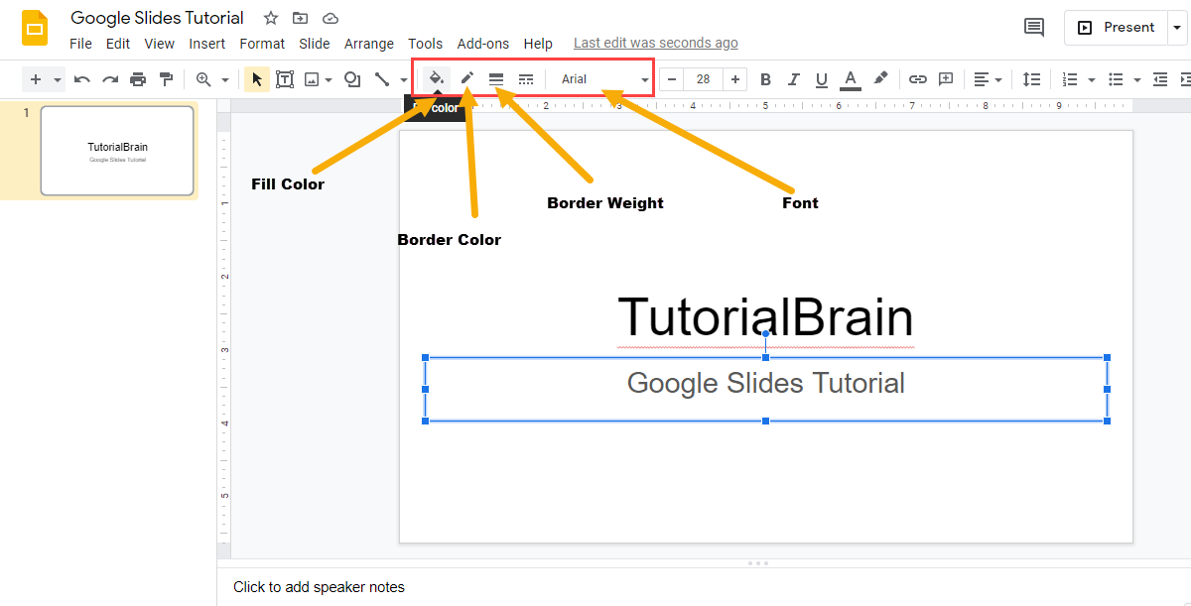Select the Fill color tool

pyautogui.click(x=435, y=78)
